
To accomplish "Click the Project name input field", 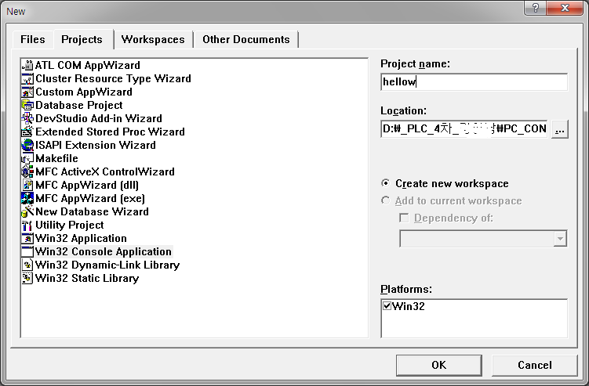I will [474, 81].
